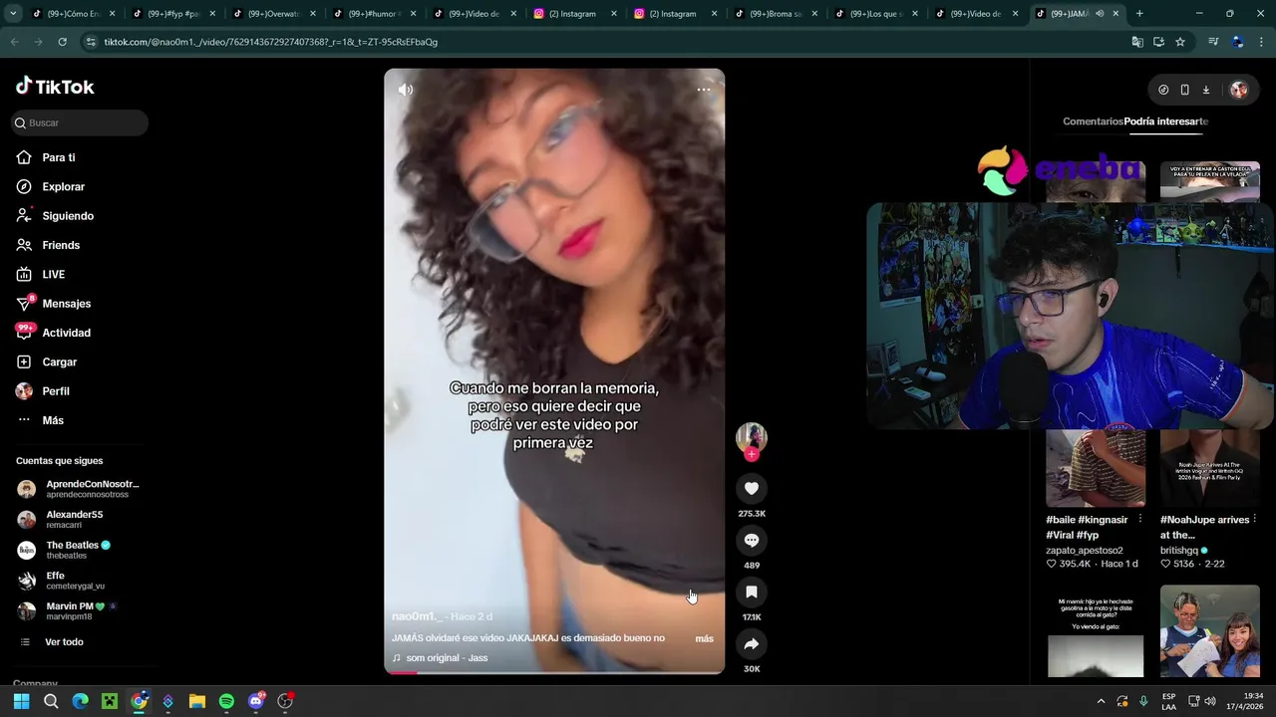Click the 'Get coins' icon in the top bar
The height and width of the screenshot is (717, 1276).
tap(1163, 90)
